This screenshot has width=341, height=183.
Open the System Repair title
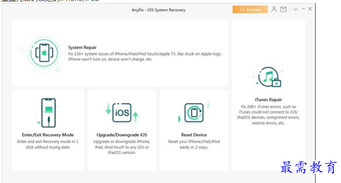[x=82, y=47]
